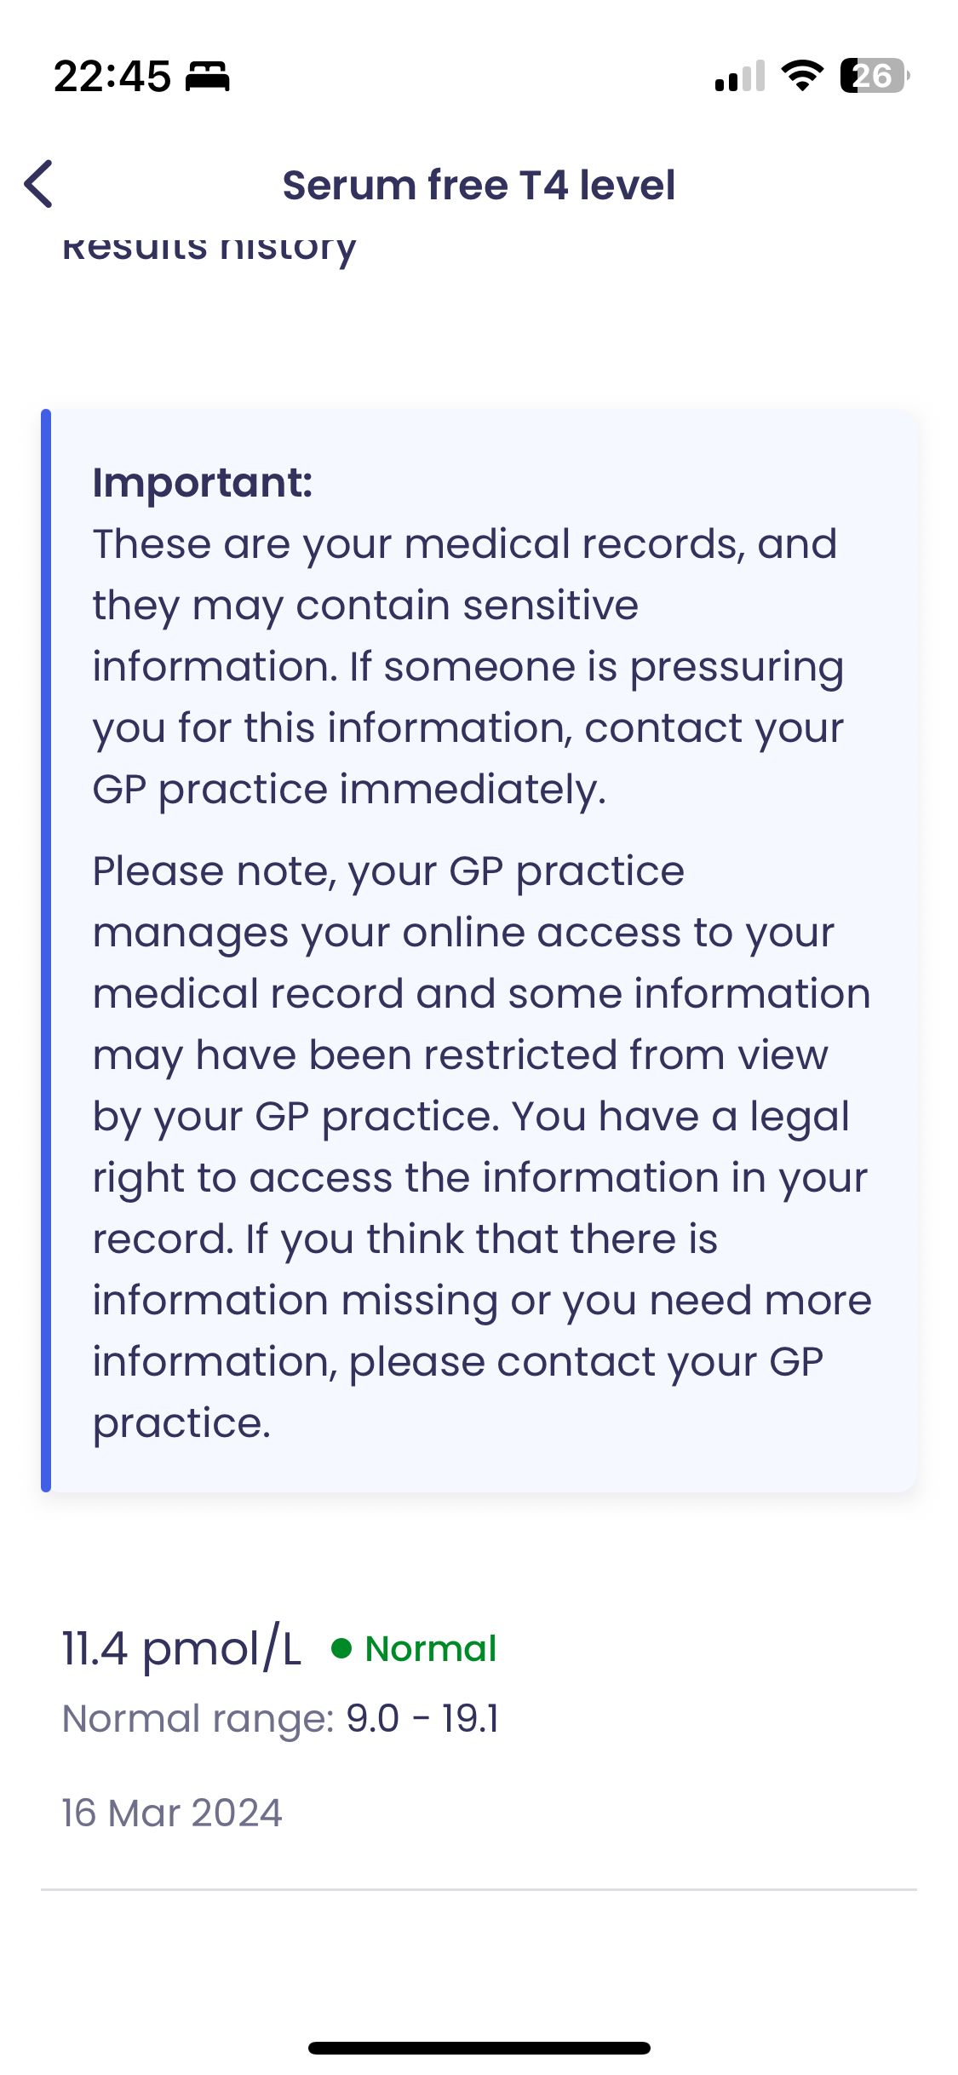
Task: Tap the sensitive information warning paragraph
Action: (x=467, y=666)
